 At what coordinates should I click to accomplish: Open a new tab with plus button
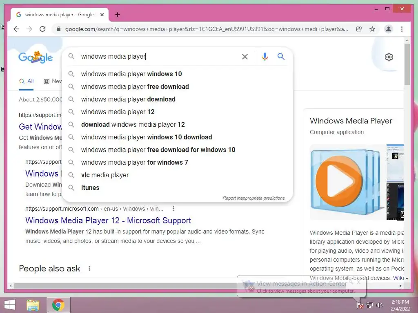(x=118, y=15)
